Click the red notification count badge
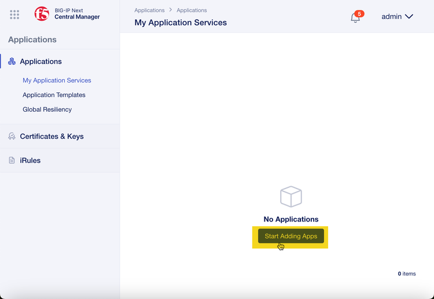This screenshot has height=299, width=434. pyautogui.click(x=359, y=13)
